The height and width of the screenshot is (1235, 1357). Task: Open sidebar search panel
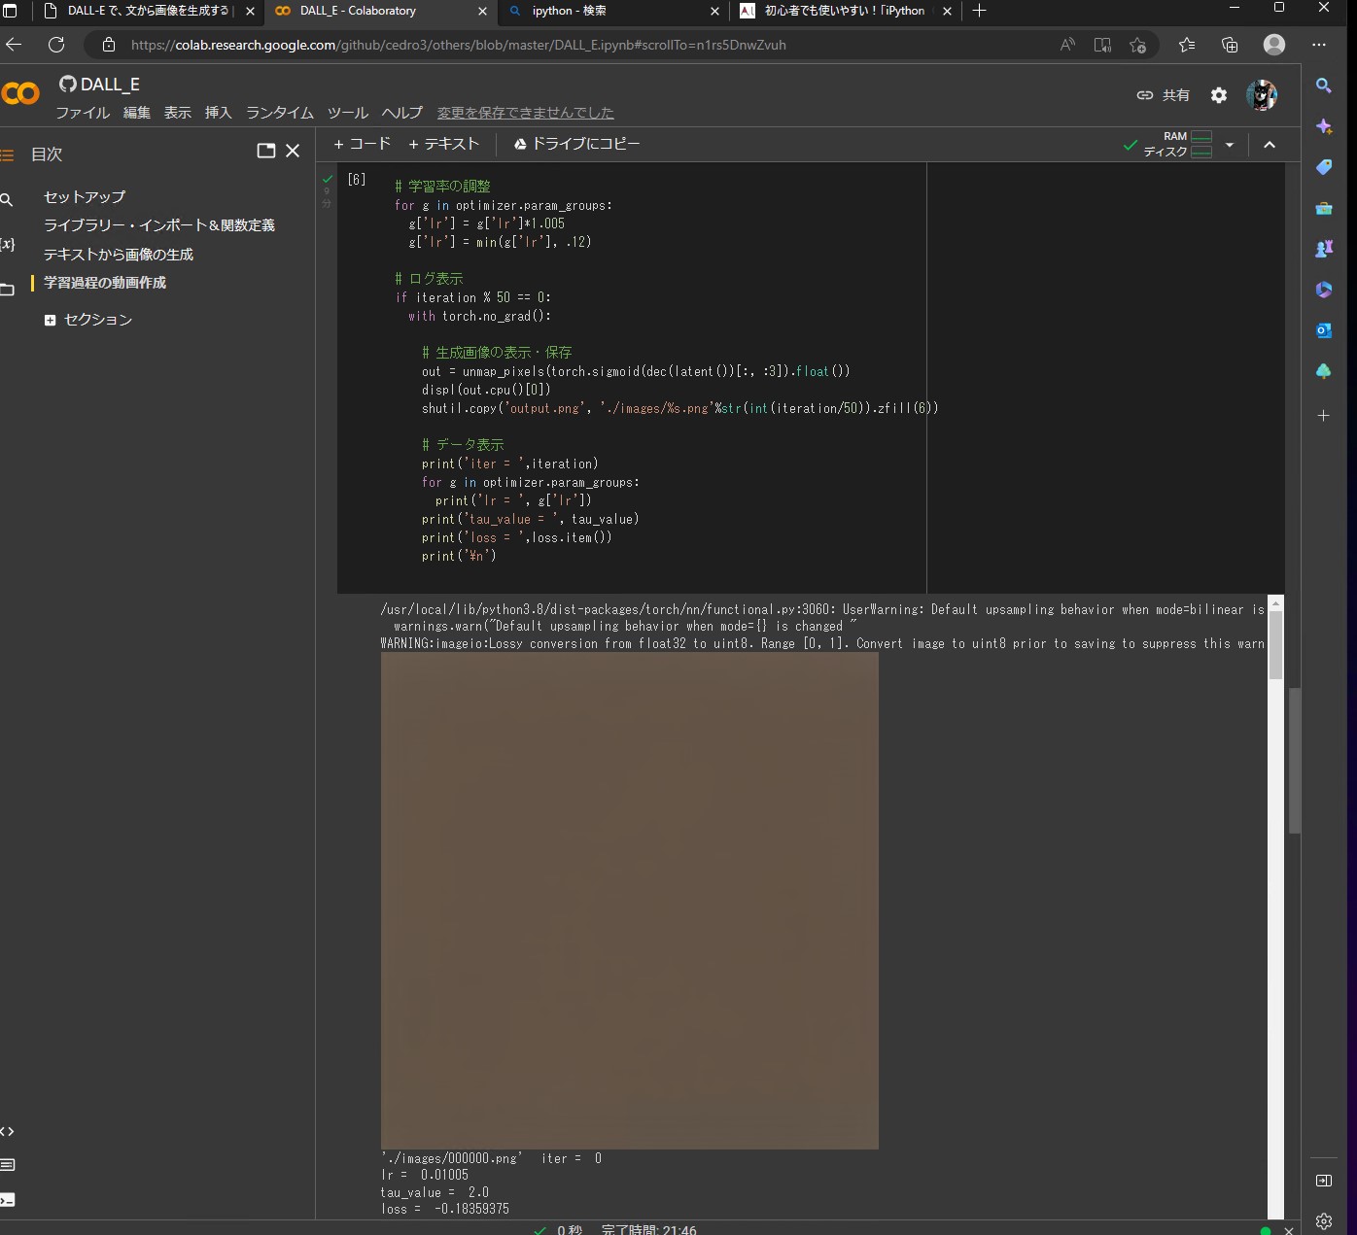(x=7, y=199)
